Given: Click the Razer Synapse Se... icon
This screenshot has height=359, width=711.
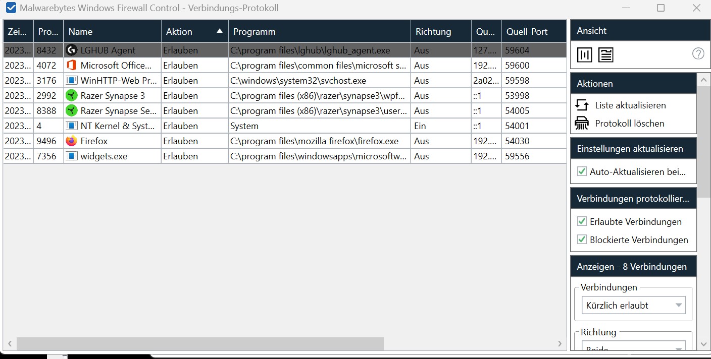Looking at the screenshot, I should click(x=71, y=111).
